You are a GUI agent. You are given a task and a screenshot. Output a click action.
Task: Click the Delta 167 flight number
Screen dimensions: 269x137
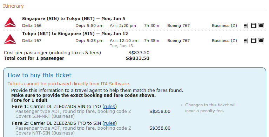click(32, 41)
